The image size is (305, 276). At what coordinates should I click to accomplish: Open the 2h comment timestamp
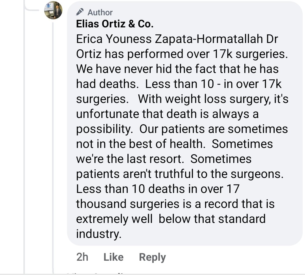click(x=82, y=257)
